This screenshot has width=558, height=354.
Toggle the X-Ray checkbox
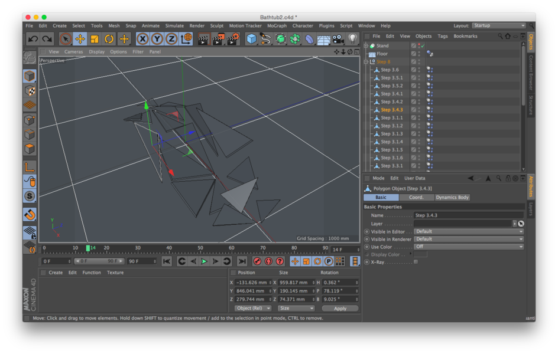point(416,262)
